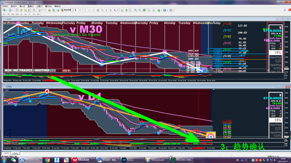Switch chart to Line Chart mode
Viewport: 291px width, 163px height.
pyautogui.click(x=131, y=10)
